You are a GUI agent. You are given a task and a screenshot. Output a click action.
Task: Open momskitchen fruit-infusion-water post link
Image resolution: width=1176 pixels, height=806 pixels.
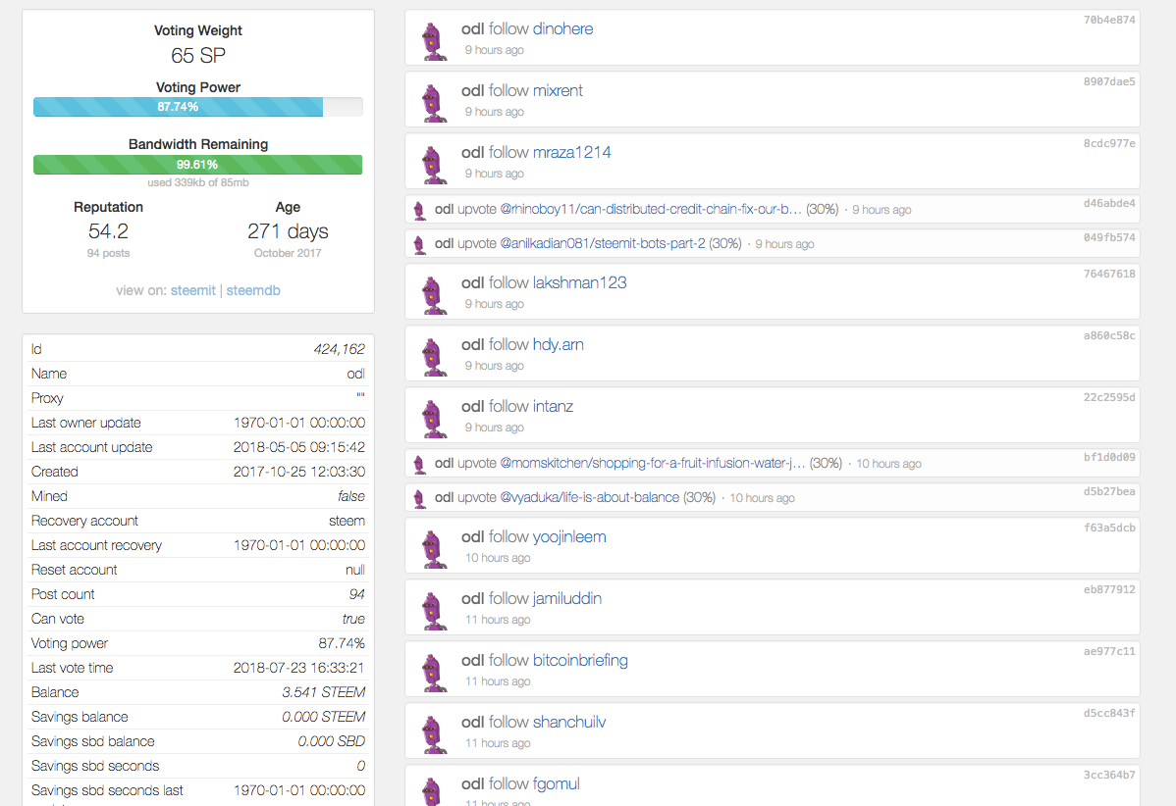click(x=653, y=463)
